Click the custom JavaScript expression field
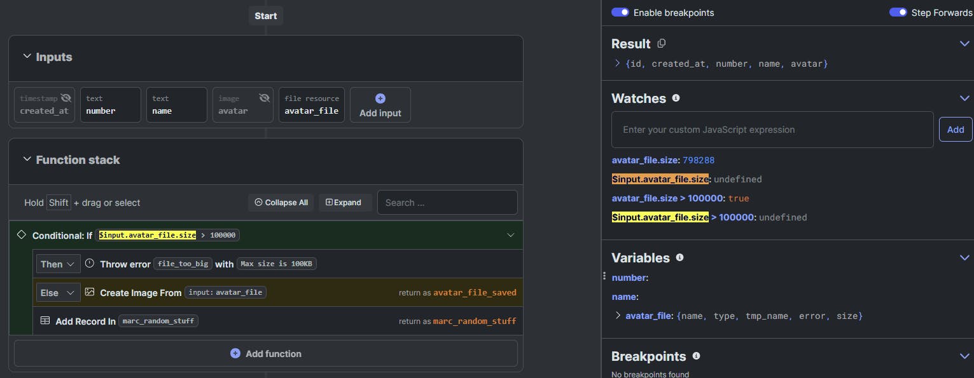Viewport: 974px width, 378px height. click(x=772, y=130)
